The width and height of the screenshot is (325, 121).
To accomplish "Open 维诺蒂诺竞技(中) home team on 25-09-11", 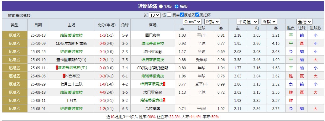I will [72, 68].
